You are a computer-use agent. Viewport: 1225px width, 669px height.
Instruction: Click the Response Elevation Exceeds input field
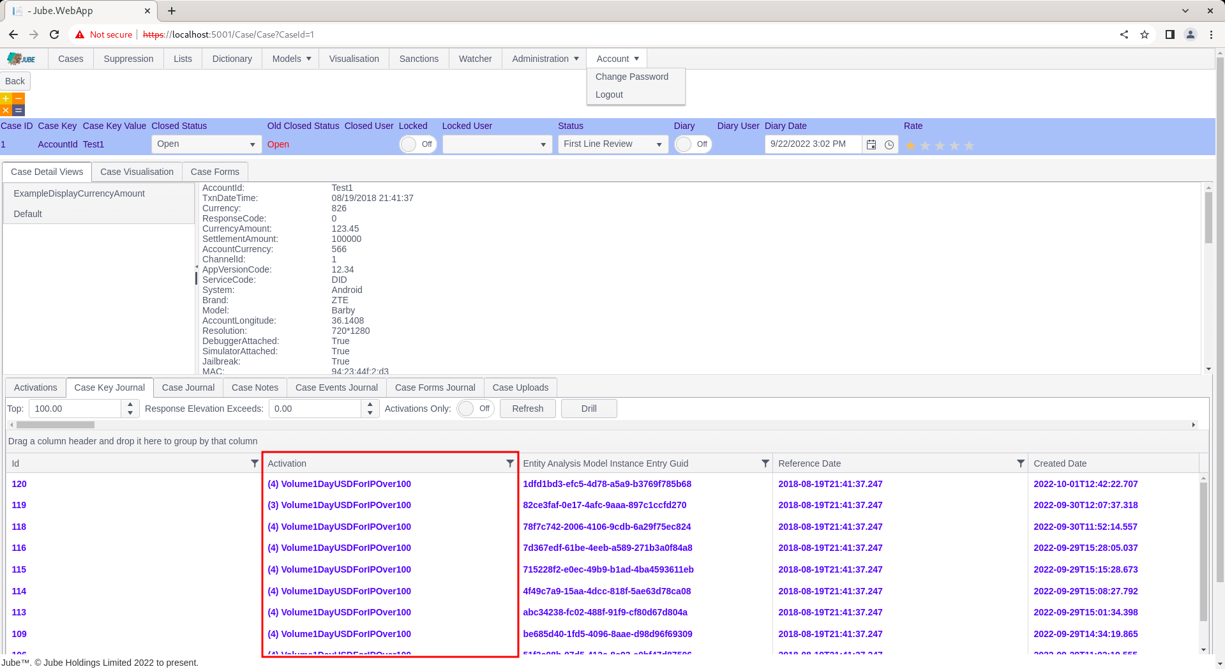tap(315, 409)
